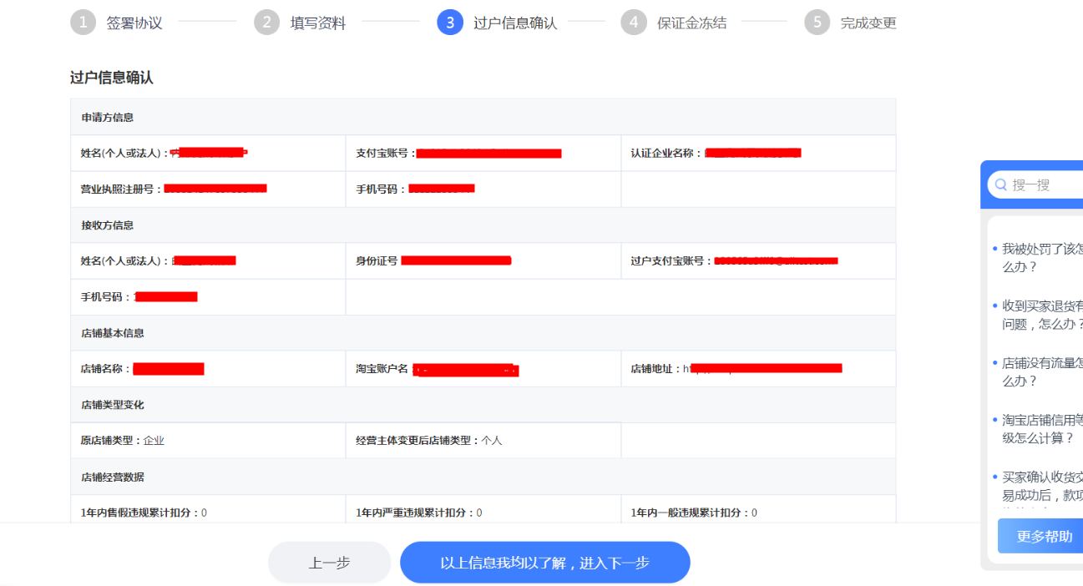Open the 店铺没有流量怎么办 help question
1083x586 pixels.
[x=1041, y=371]
